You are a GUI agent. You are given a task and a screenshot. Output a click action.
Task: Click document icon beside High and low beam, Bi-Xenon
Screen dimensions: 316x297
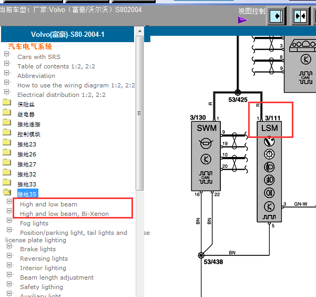pos(9,211)
